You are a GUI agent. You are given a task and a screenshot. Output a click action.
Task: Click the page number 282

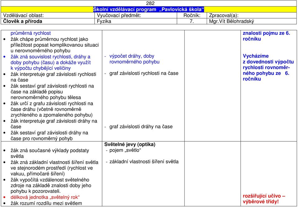point(150,3)
